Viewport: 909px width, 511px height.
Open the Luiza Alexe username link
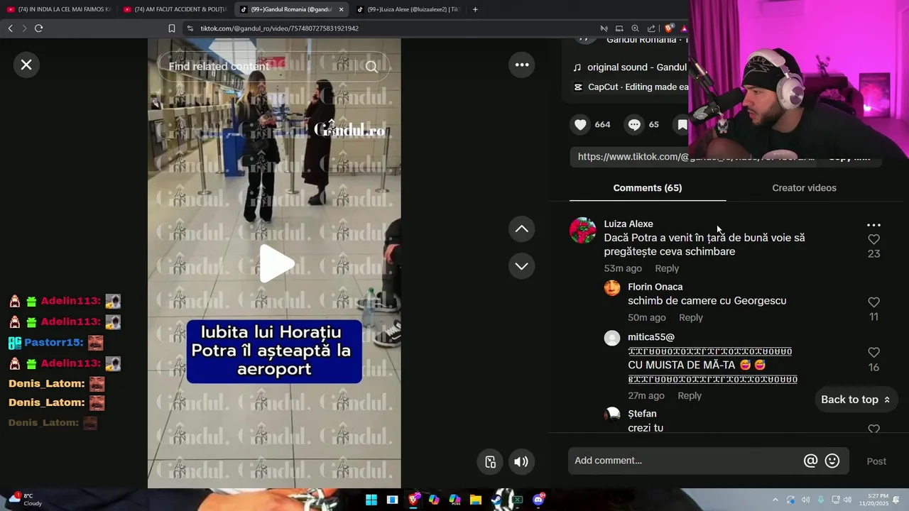(628, 224)
